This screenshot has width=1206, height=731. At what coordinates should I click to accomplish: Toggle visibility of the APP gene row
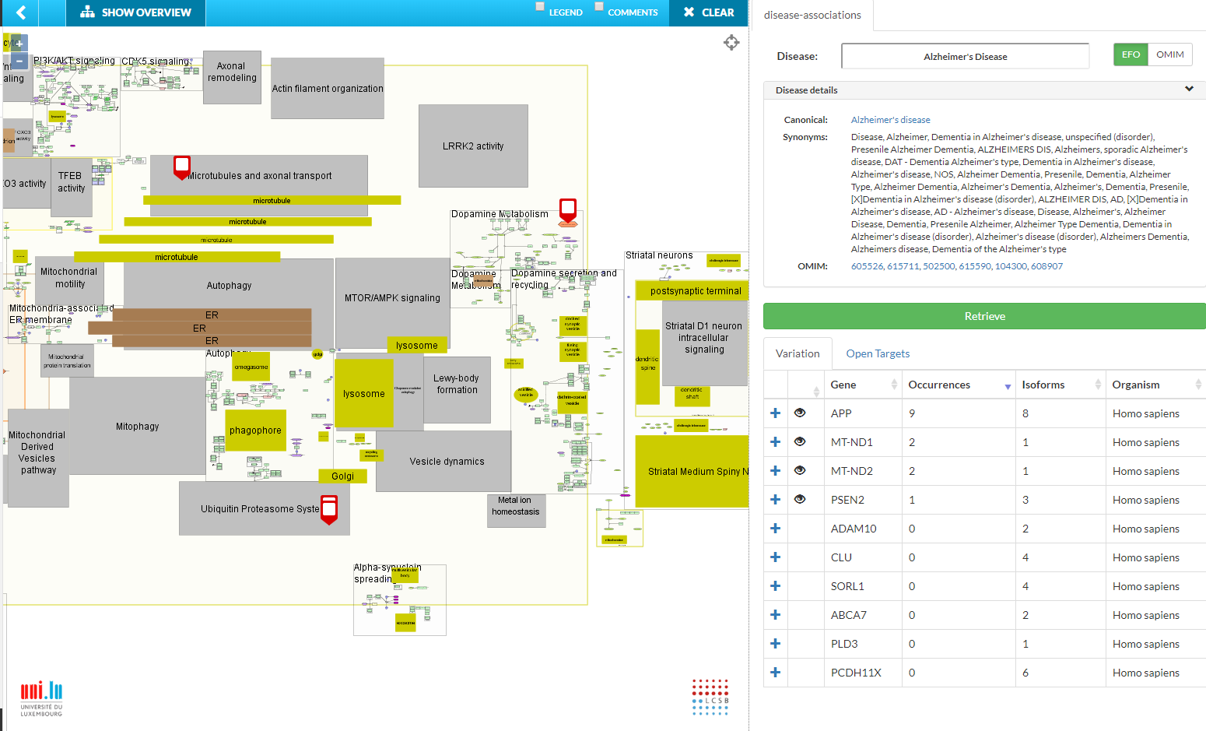799,413
